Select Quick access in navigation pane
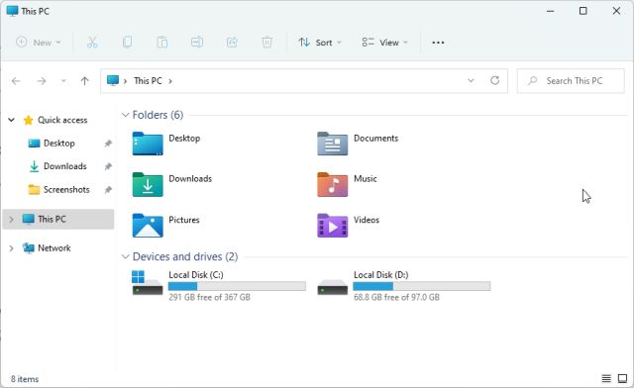The height and width of the screenshot is (388, 634). (x=62, y=120)
